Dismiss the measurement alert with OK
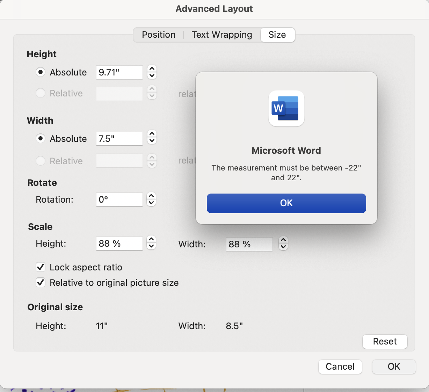This screenshot has height=392, width=429. tap(286, 203)
